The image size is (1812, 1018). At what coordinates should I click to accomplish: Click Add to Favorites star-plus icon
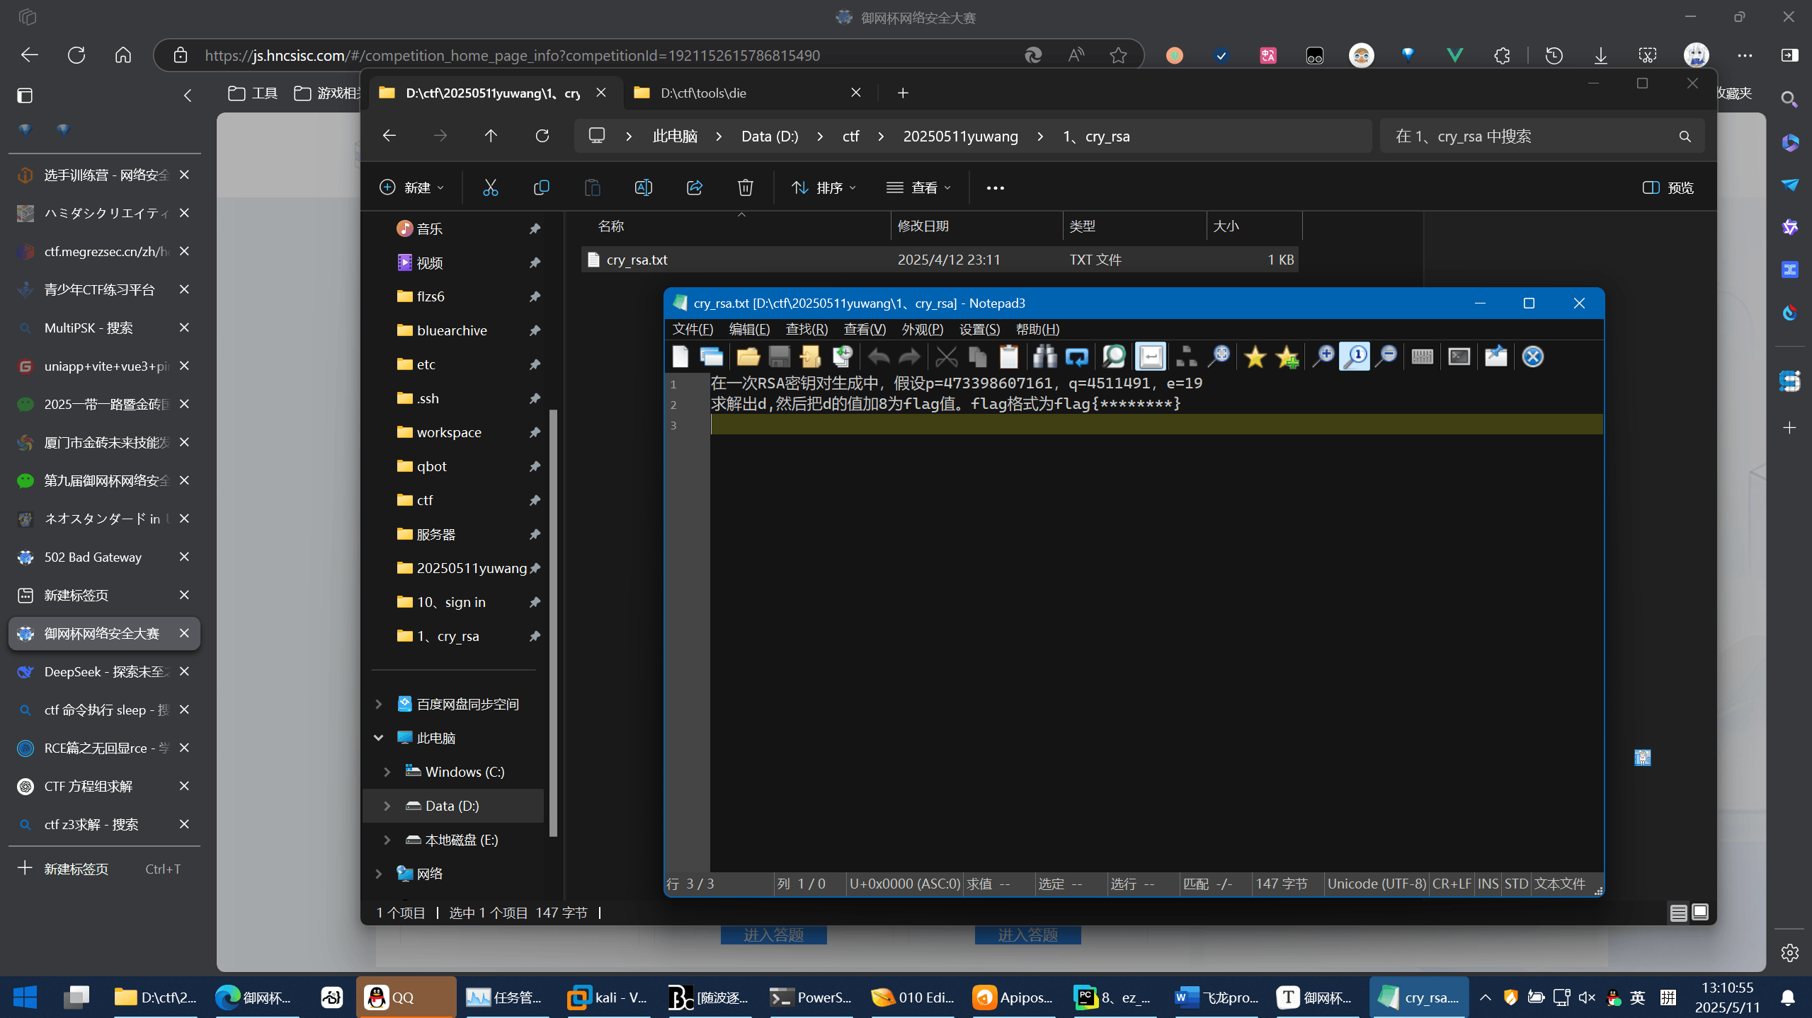click(1287, 357)
